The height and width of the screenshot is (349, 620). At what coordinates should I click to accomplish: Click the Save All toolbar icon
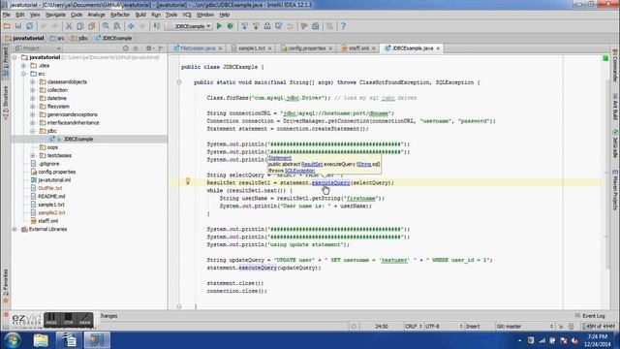point(18,26)
